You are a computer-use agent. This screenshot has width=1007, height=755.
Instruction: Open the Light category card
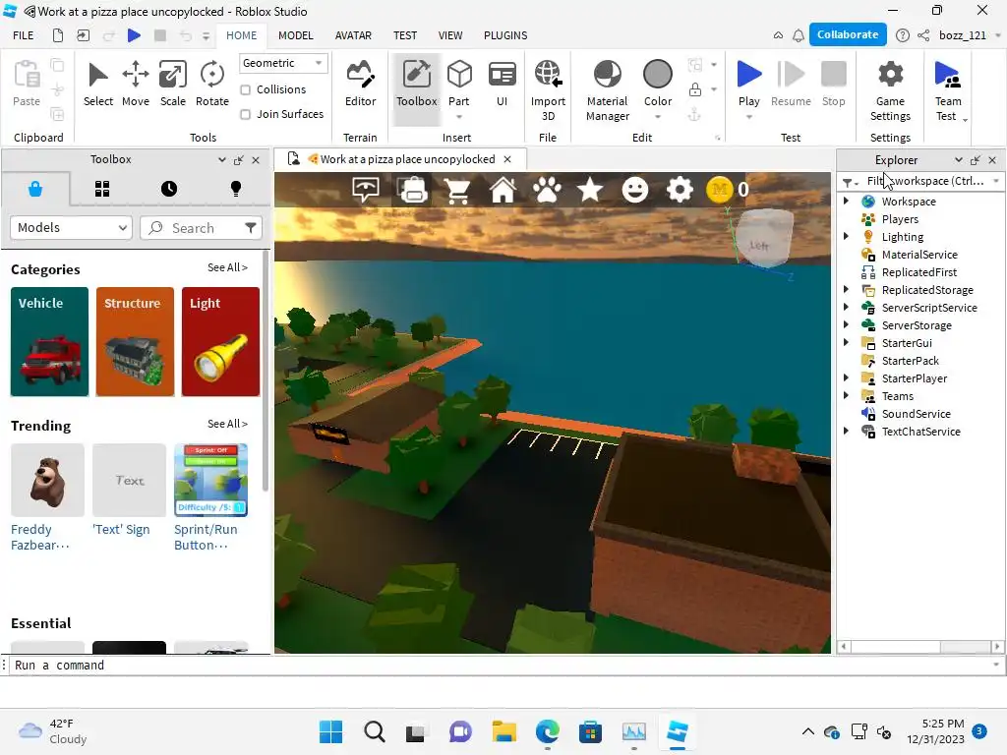coord(221,341)
